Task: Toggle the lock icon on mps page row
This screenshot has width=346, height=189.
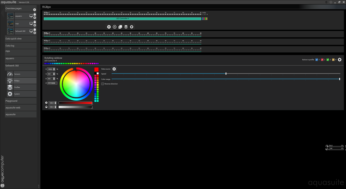Action: point(35,22)
